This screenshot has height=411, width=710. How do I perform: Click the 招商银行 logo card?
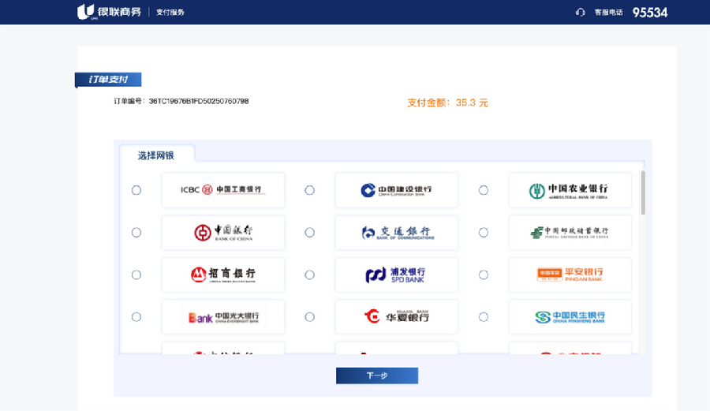[x=223, y=275]
